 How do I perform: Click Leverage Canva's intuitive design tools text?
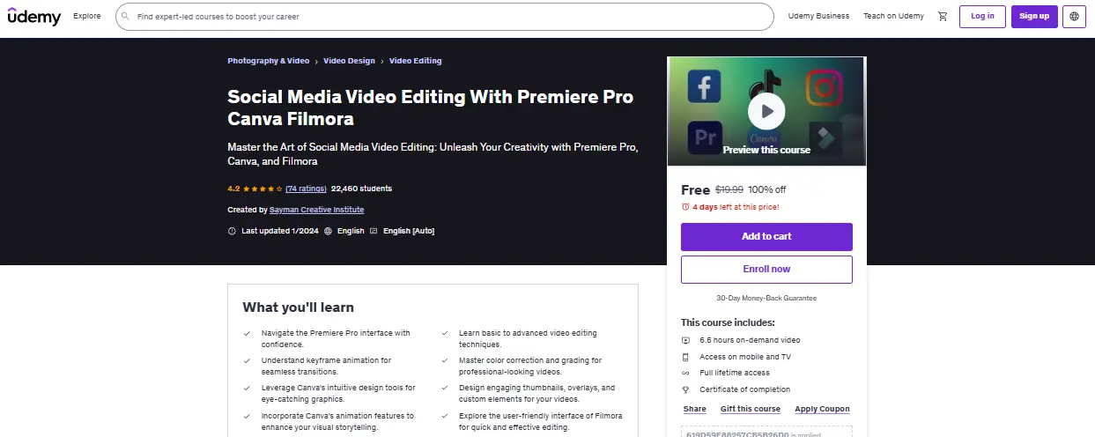(x=338, y=393)
